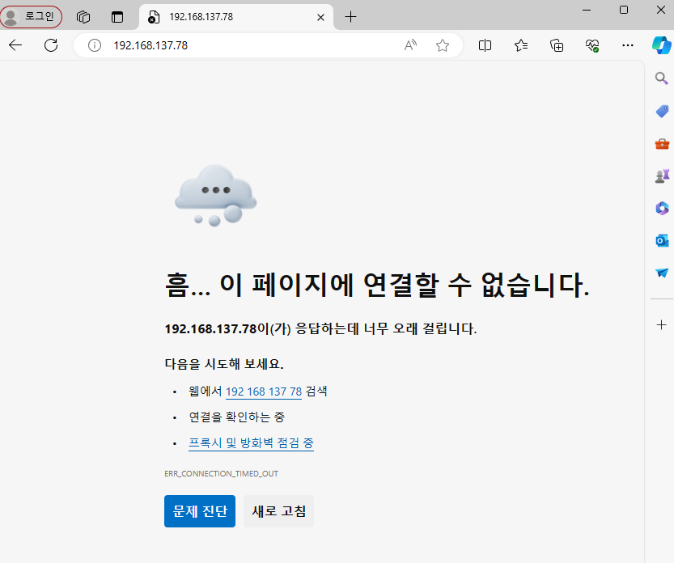View site information icon in address bar
Screen dimensions: 674x563
coord(95,45)
